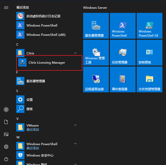
Task: Click the hamburger menu at top left
Action: point(6,8)
